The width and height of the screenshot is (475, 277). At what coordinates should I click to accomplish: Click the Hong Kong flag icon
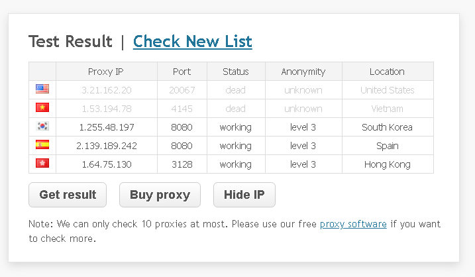coord(42,164)
